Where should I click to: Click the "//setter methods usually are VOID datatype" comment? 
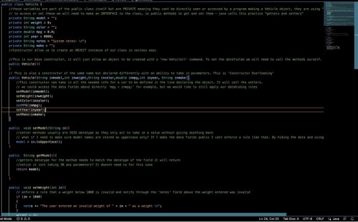point(115,132)
